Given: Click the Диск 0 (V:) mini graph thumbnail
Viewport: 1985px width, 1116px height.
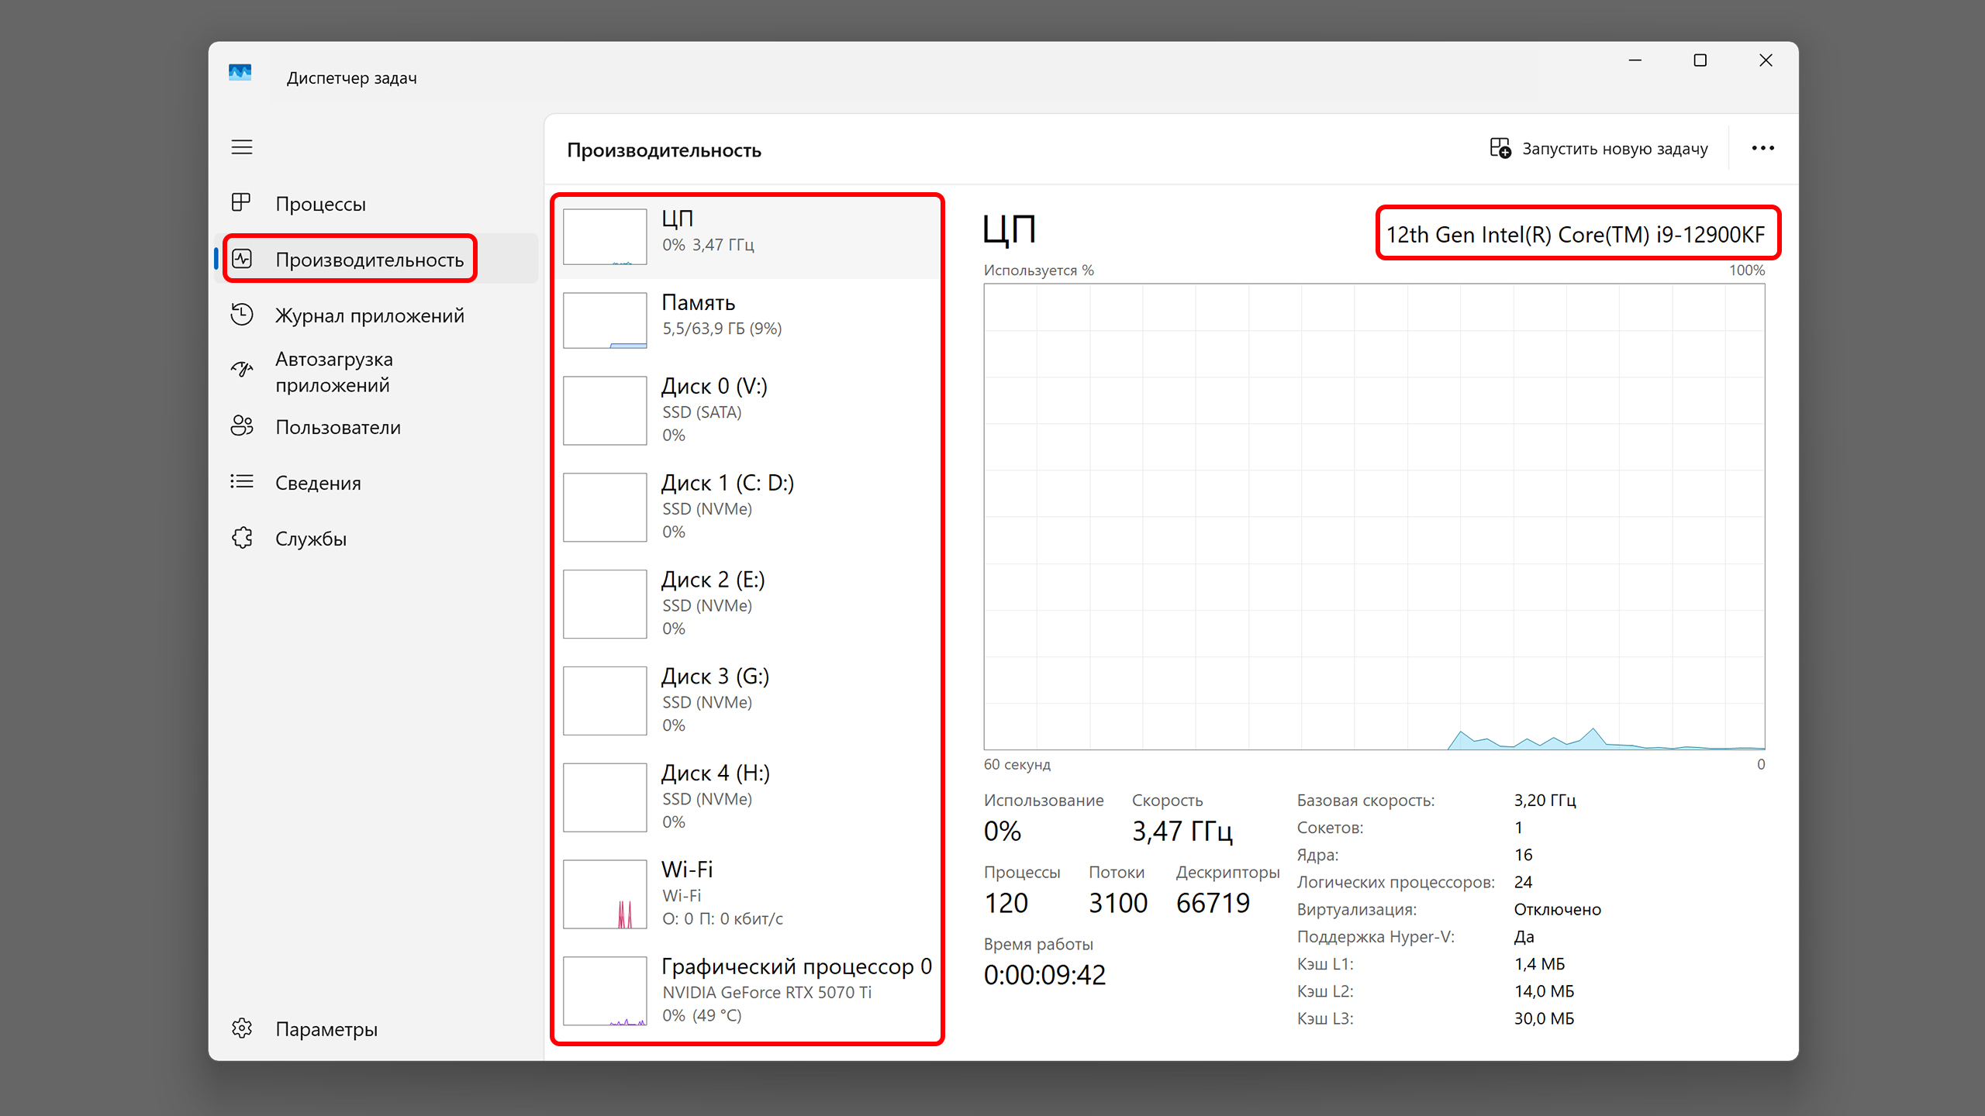Looking at the screenshot, I should pos(605,410).
